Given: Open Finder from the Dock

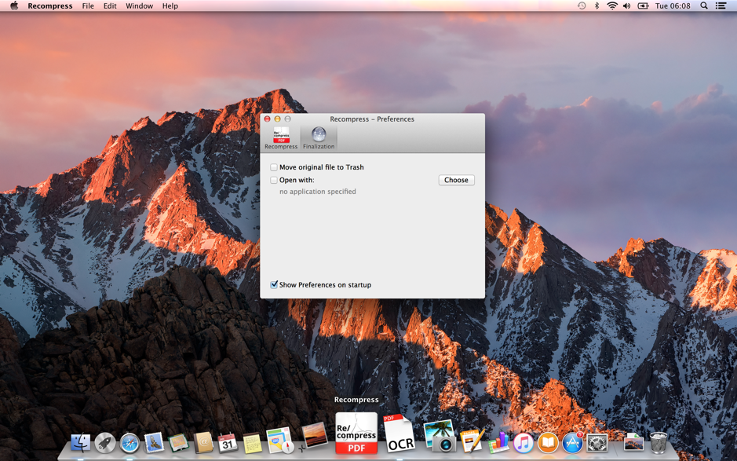Looking at the screenshot, I should (x=80, y=443).
